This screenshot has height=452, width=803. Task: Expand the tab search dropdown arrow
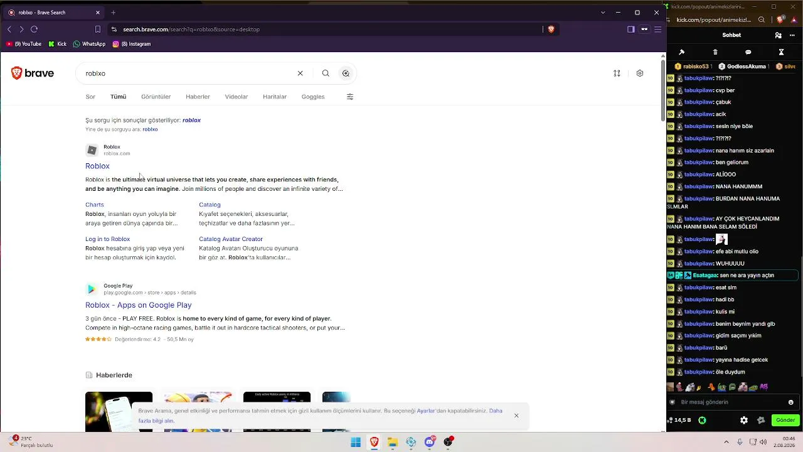(x=603, y=13)
